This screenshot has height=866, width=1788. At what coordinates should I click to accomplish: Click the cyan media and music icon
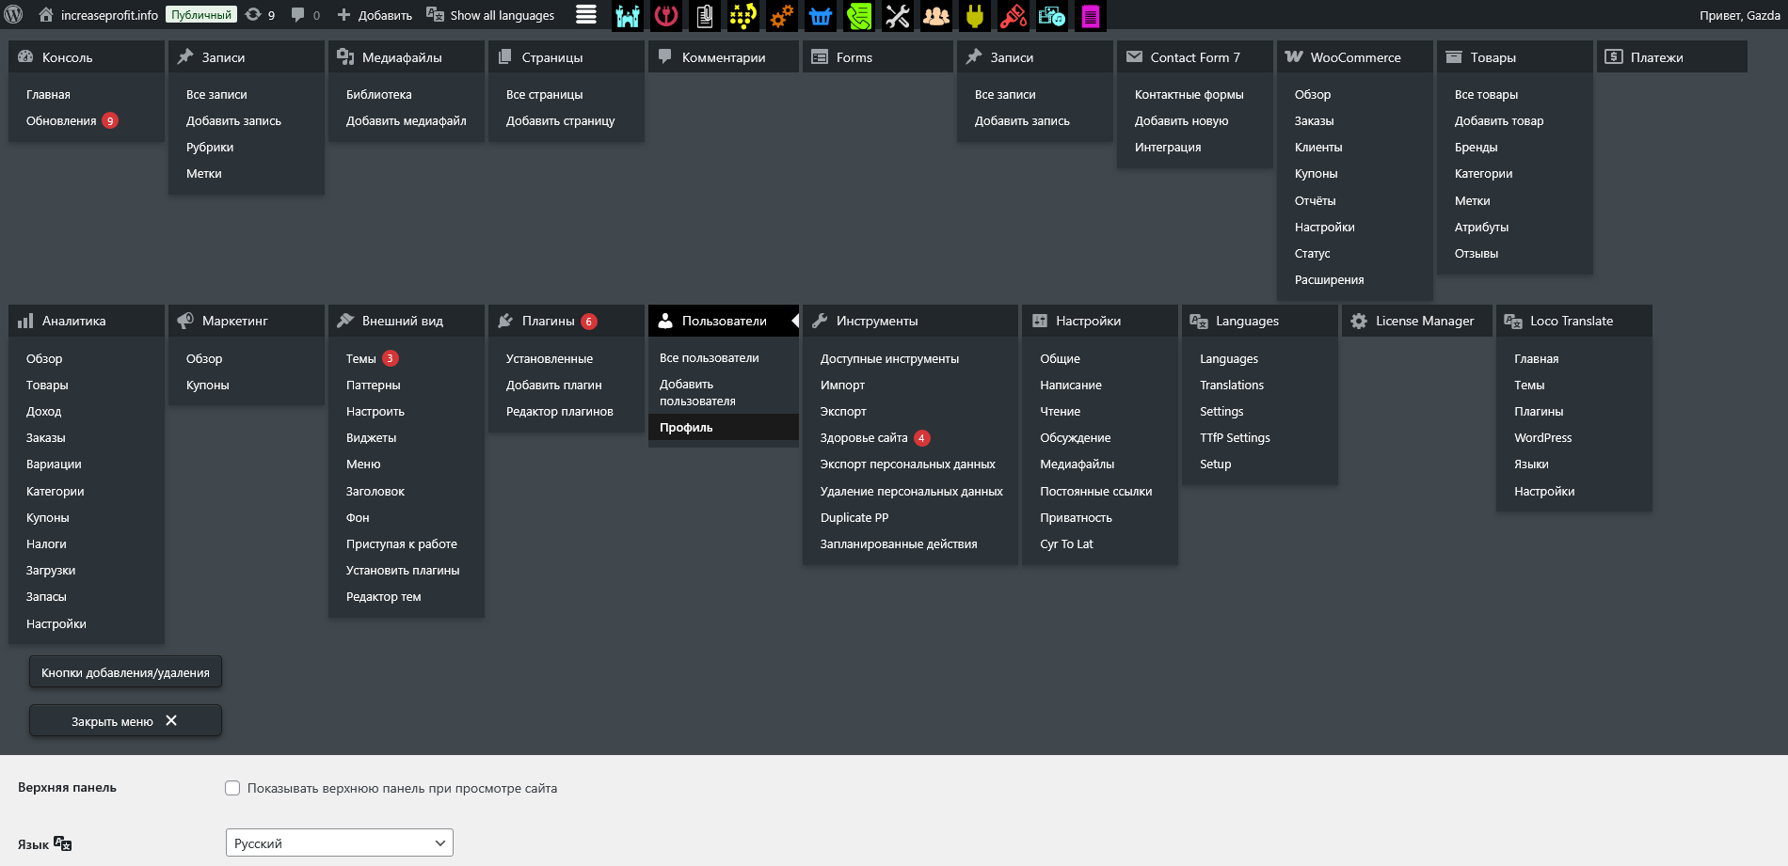coord(1052,15)
